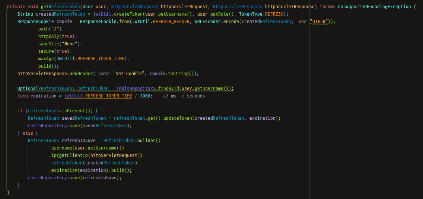Click the standalone build(); line

point(48,66)
